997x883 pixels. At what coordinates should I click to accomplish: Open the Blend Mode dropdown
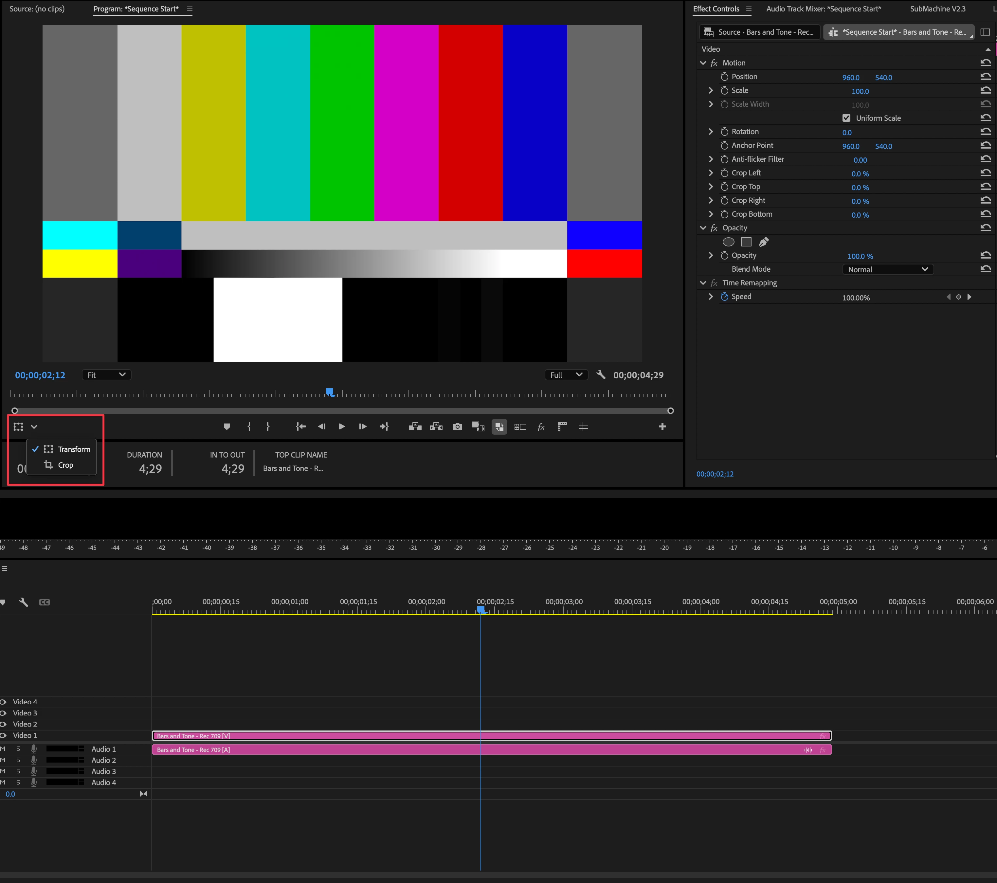coord(887,269)
